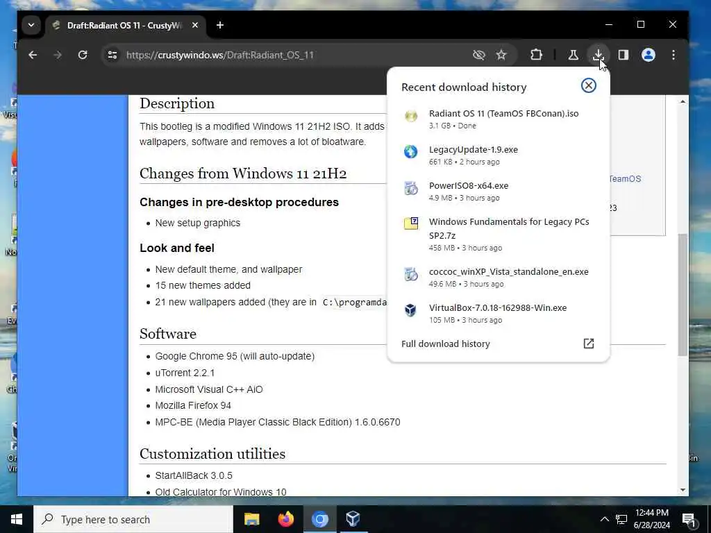
Task: Click the 7z archive file icon
Action: [x=411, y=223]
